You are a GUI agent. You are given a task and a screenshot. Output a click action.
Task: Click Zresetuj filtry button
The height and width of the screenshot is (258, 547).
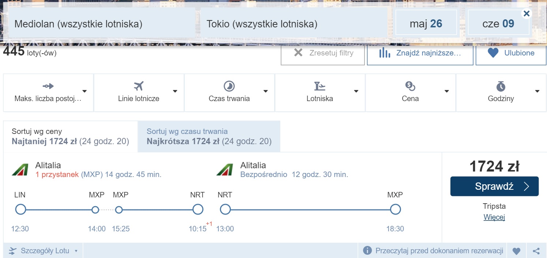click(323, 53)
